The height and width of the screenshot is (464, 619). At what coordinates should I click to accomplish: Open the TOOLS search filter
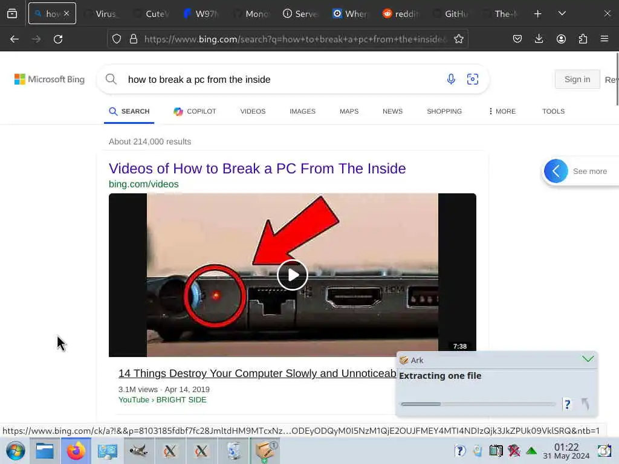pyautogui.click(x=553, y=111)
